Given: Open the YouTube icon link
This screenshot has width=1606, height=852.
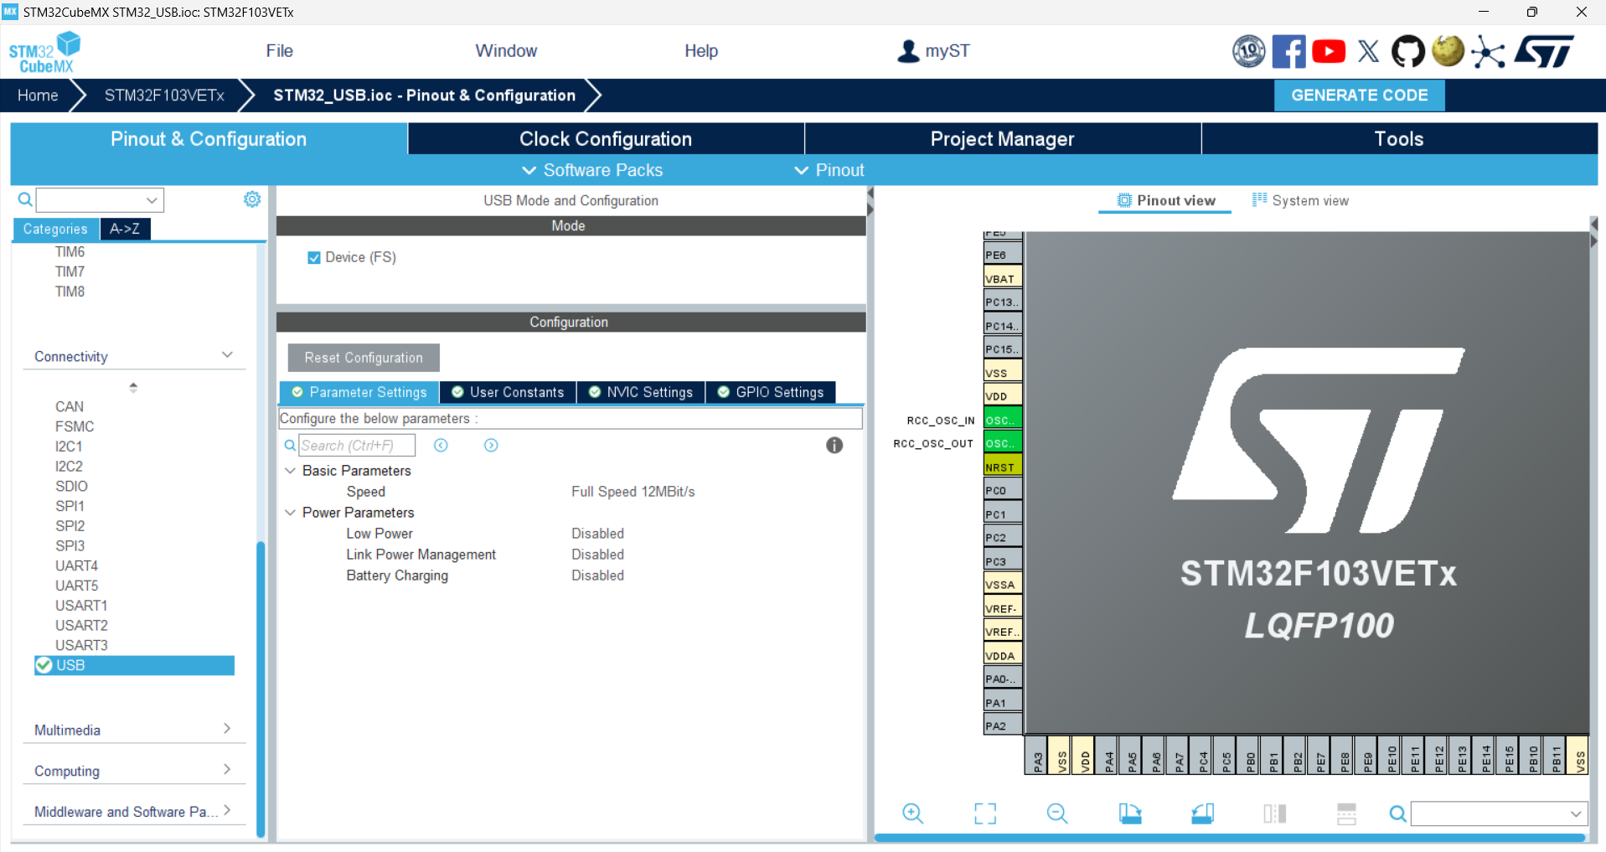Looking at the screenshot, I should coord(1329,51).
